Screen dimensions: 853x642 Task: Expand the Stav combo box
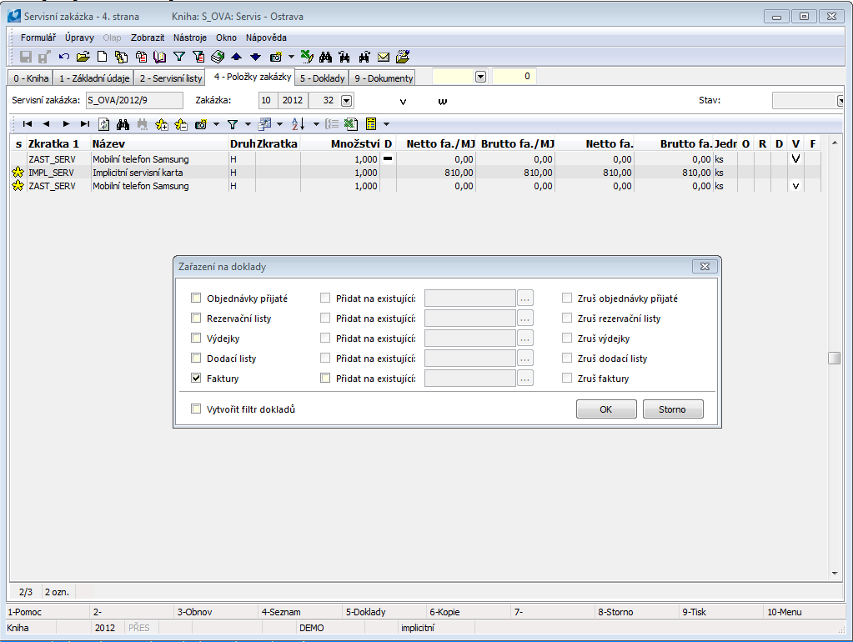(x=840, y=101)
